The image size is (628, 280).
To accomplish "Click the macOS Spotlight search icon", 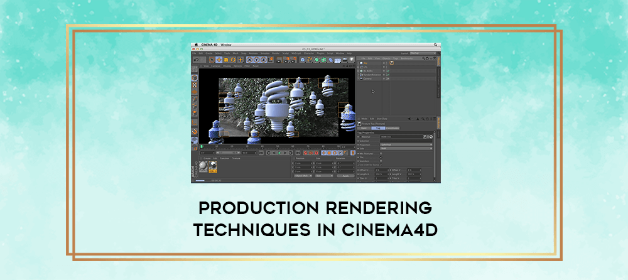I will (435, 45).
